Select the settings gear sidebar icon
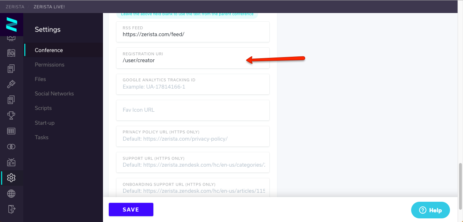The height and width of the screenshot is (222, 463). [x=11, y=178]
